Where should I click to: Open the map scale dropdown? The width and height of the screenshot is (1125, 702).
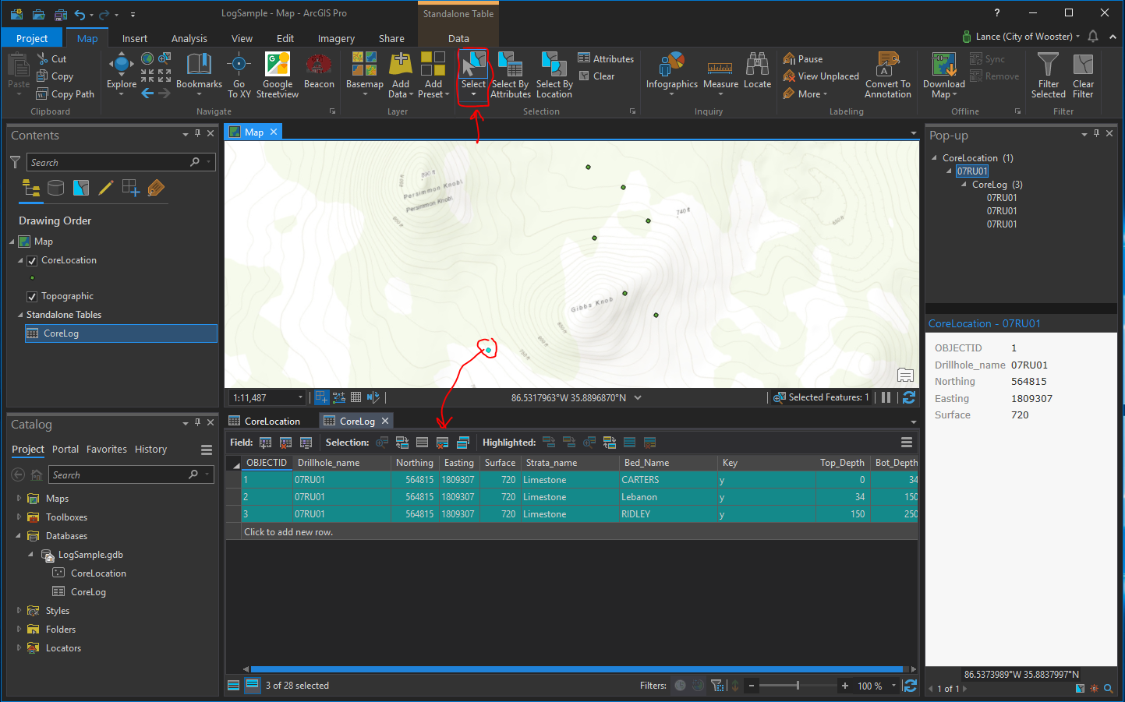[x=300, y=398]
